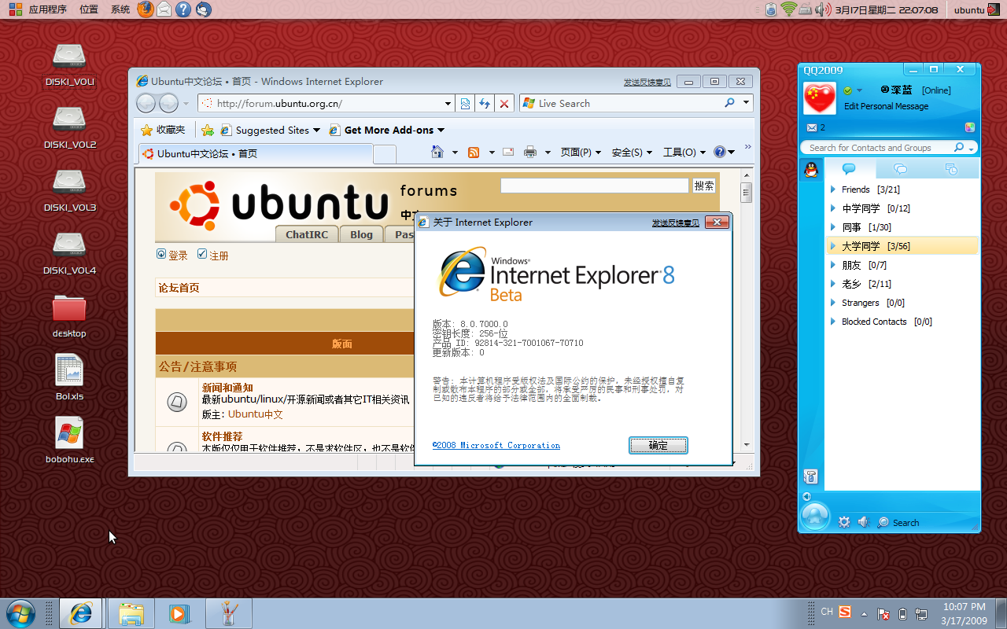Image resolution: width=1007 pixels, height=629 pixels.
Task: Click the Sogou input method tray icon
Action: pos(845,612)
